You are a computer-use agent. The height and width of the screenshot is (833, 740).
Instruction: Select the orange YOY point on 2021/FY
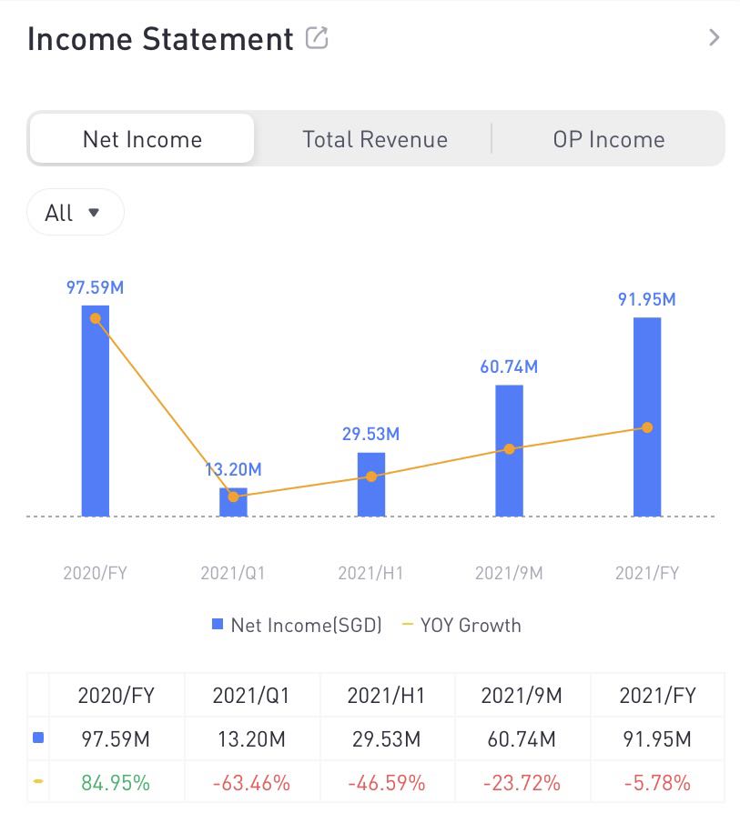(x=647, y=427)
